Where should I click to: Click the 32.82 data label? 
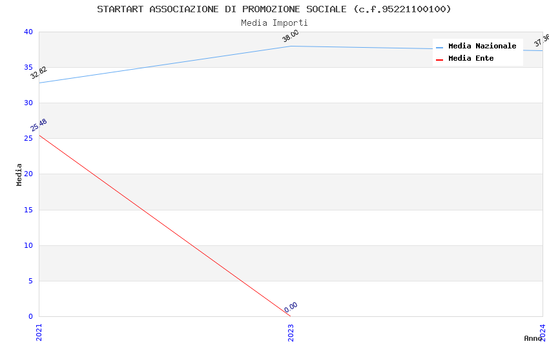tap(39, 73)
